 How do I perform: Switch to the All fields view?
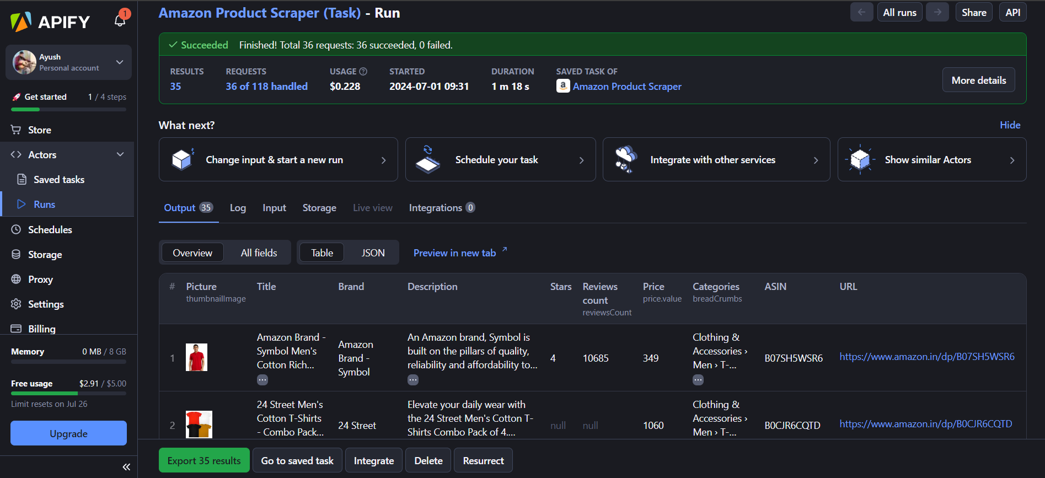pyautogui.click(x=259, y=253)
